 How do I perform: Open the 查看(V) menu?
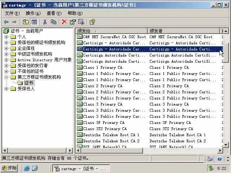(x=54, y=13)
